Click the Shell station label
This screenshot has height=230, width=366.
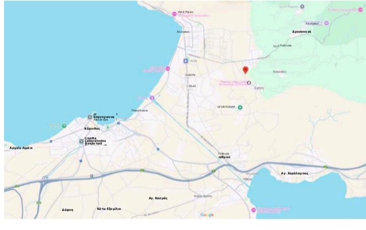point(192,86)
